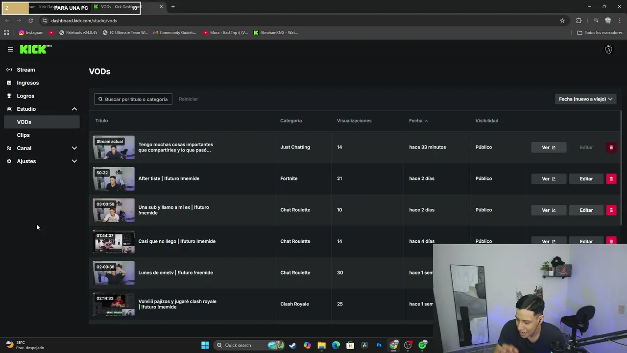Viewport: 627px width, 353px height.
Task: View site information icon in address bar
Action: (45, 21)
